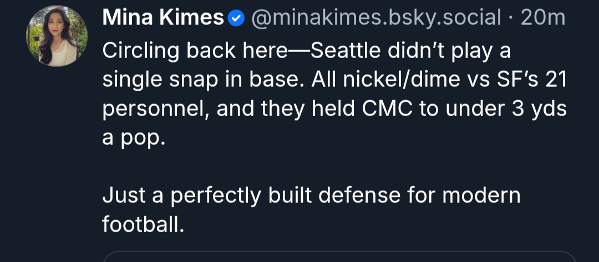Click Mina Kimes' profile avatar photo

tap(57, 36)
